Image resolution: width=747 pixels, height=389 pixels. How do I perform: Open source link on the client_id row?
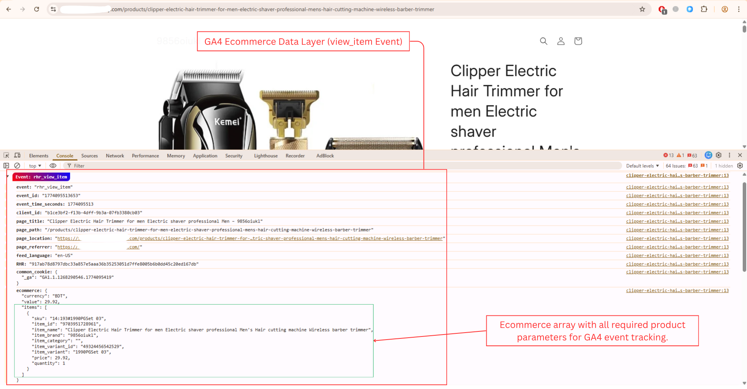(x=677, y=213)
